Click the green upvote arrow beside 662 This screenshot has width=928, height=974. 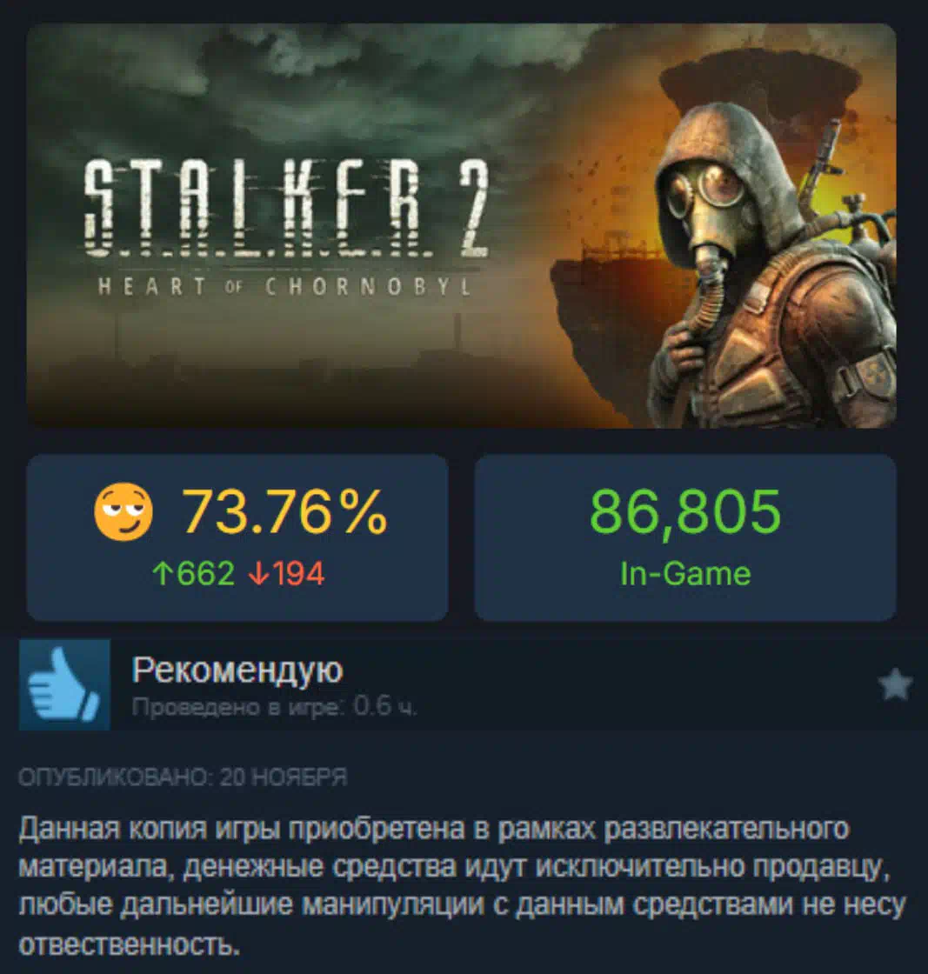162,573
